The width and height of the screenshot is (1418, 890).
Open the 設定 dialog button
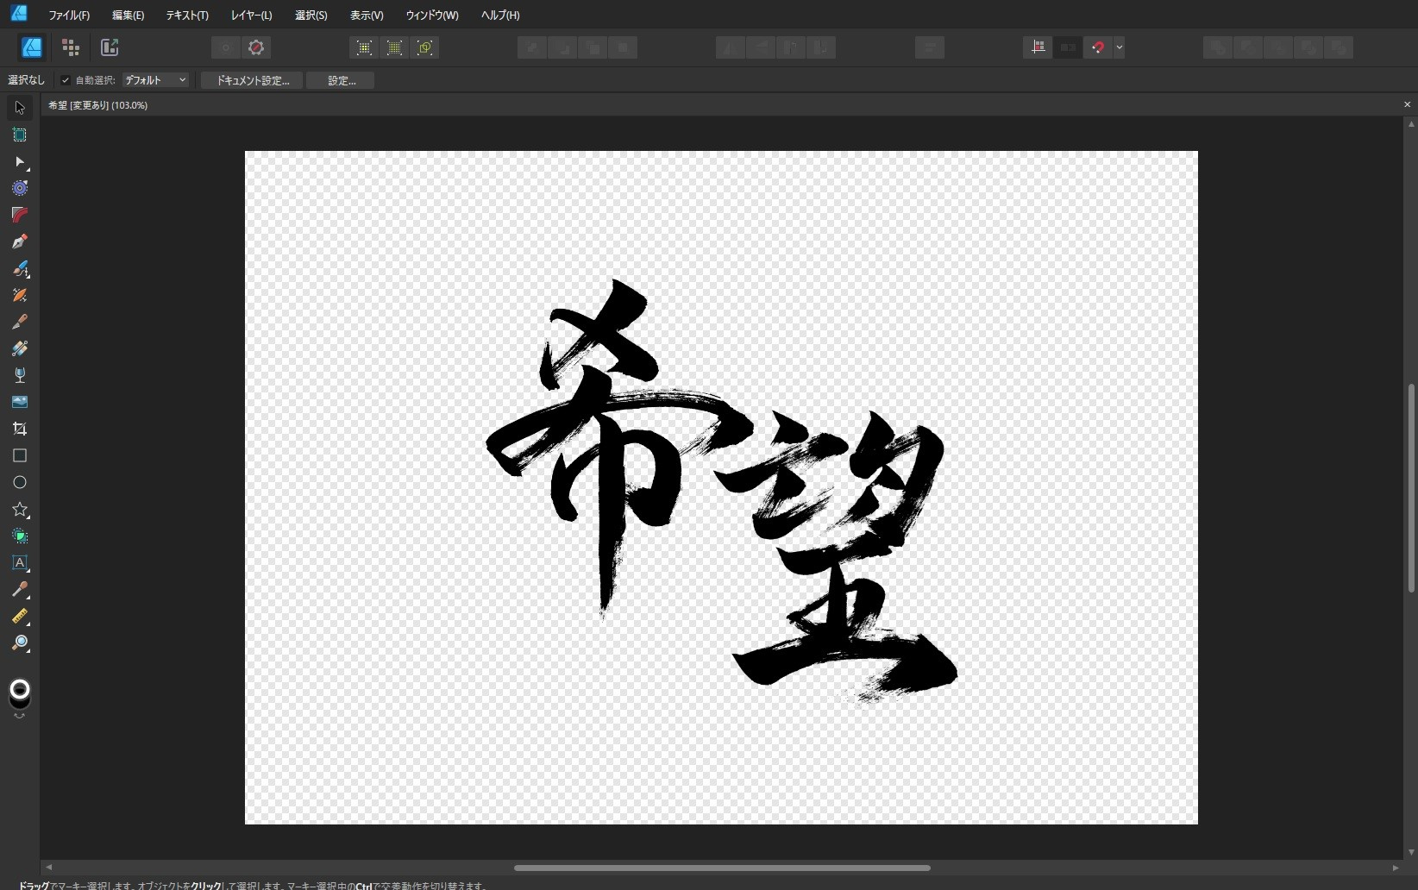tap(340, 80)
